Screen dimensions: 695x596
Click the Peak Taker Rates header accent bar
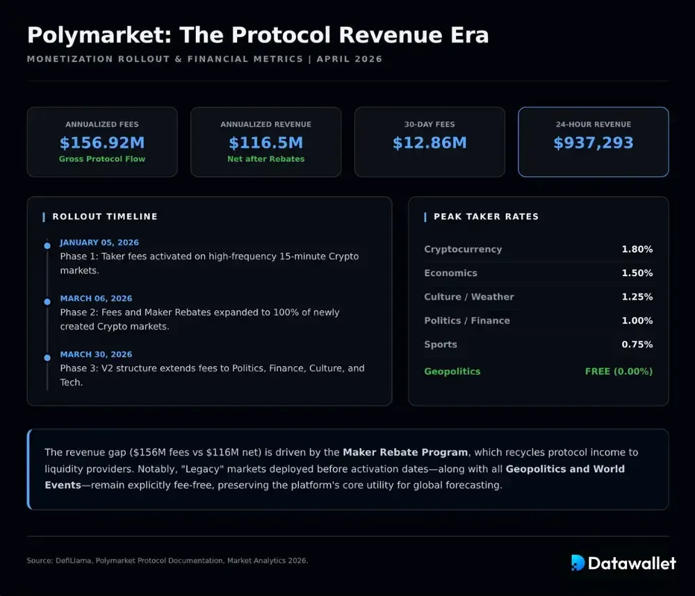425,216
